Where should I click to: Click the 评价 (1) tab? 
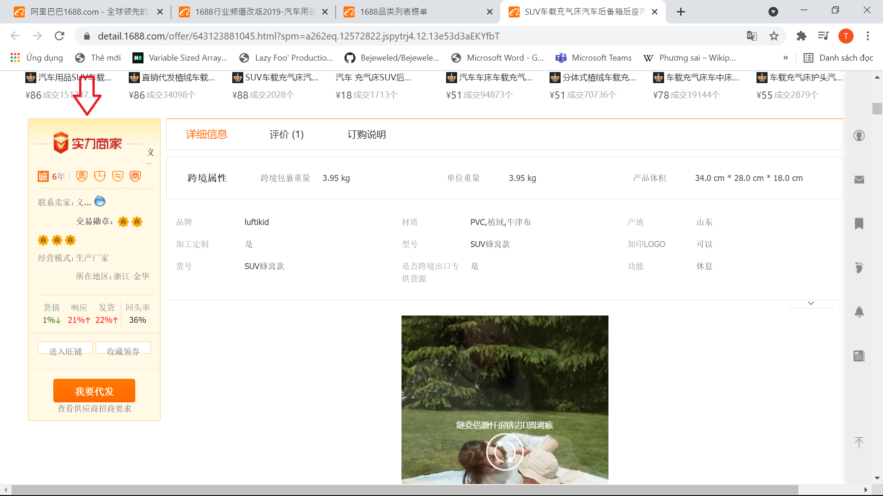[286, 135]
